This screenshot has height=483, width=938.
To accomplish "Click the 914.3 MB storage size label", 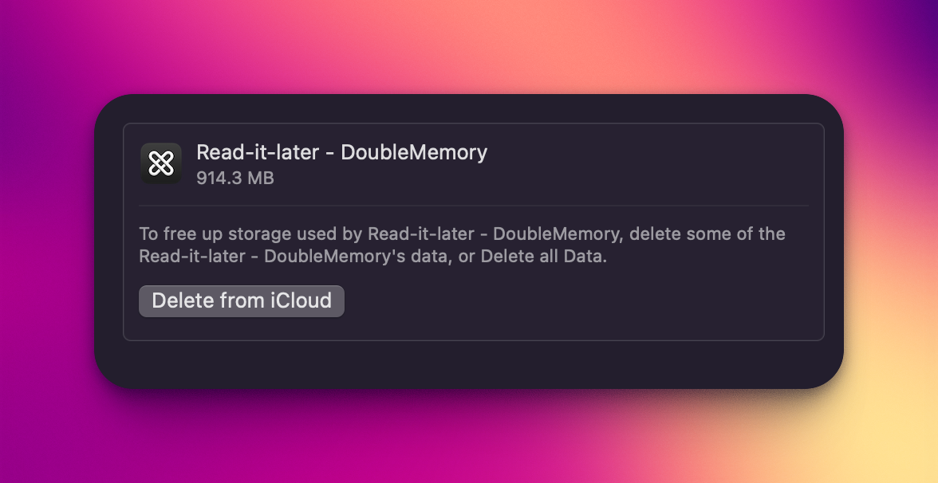I will (x=235, y=179).
